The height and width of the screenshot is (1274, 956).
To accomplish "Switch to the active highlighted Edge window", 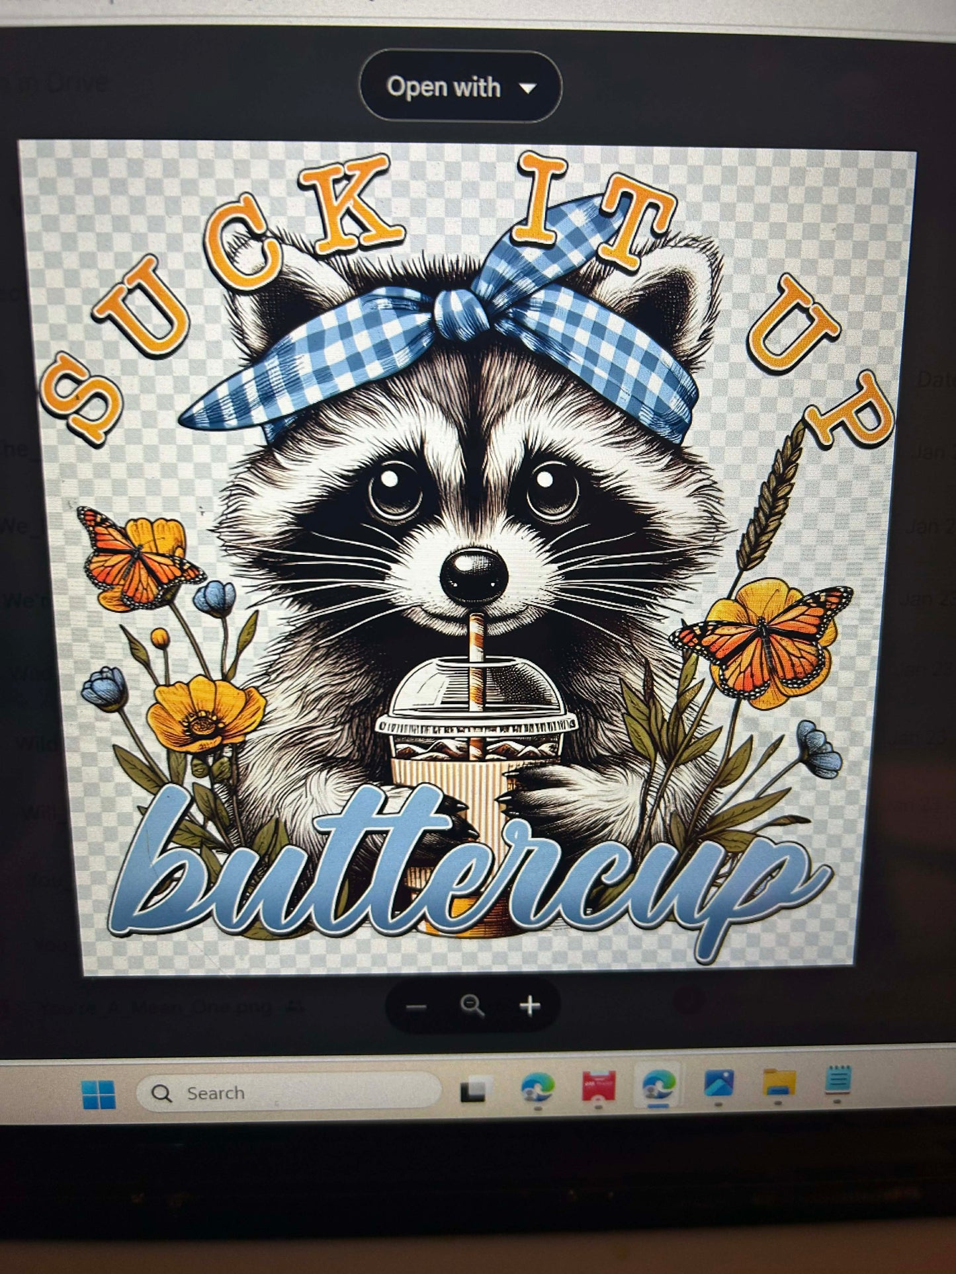I will pyautogui.click(x=659, y=1086).
